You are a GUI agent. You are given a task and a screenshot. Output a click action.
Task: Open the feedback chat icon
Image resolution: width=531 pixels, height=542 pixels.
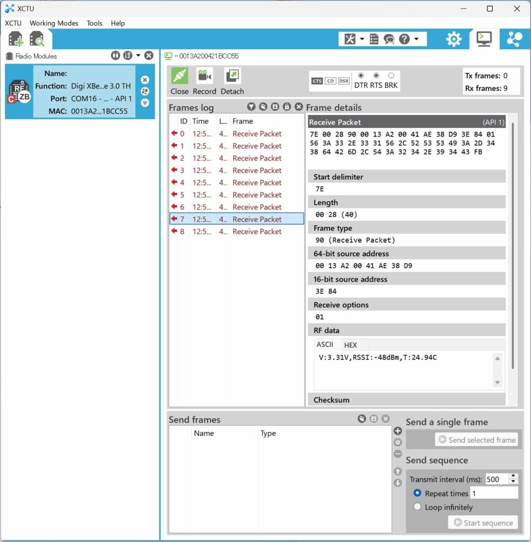[x=389, y=39]
